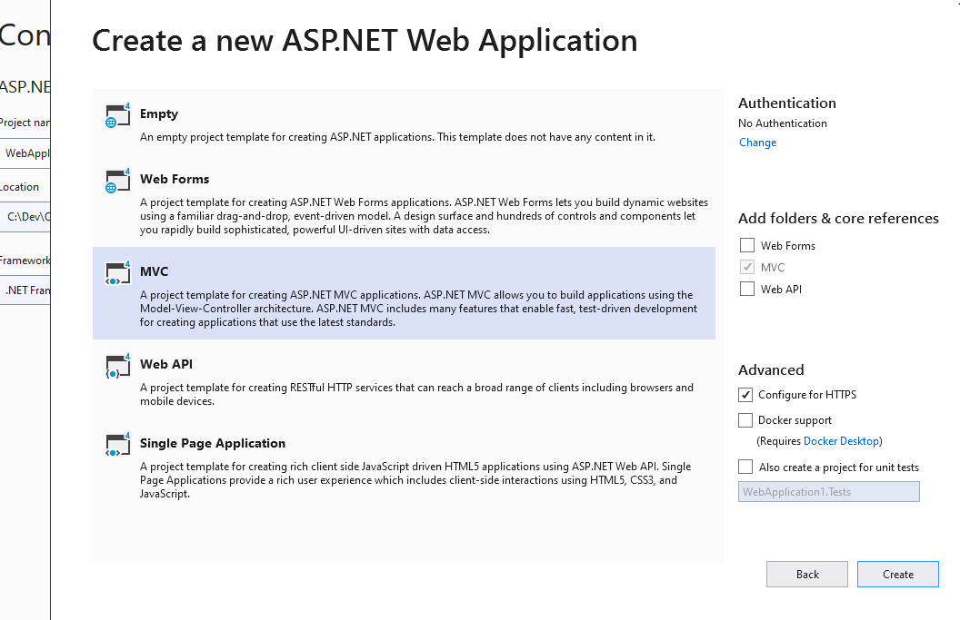This screenshot has height=620, width=960.
Task: Click the Web API description about RESTful services
Action: pyautogui.click(x=416, y=394)
